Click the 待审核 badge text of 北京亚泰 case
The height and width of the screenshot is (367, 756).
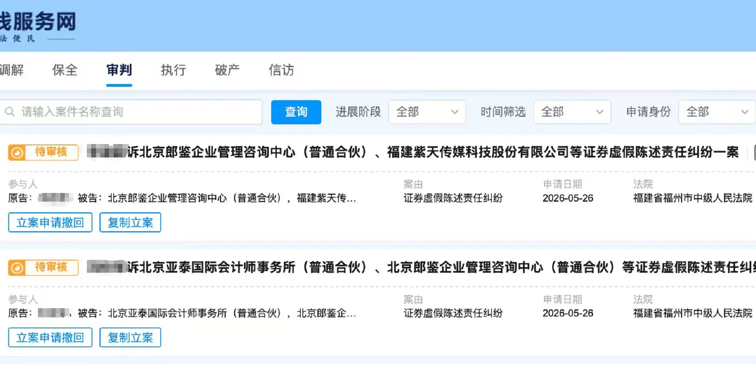[51, 267]
